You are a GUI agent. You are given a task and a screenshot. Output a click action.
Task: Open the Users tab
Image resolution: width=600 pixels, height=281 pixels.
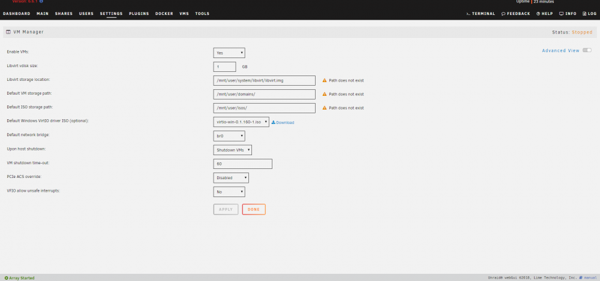(x=86, y=14)
